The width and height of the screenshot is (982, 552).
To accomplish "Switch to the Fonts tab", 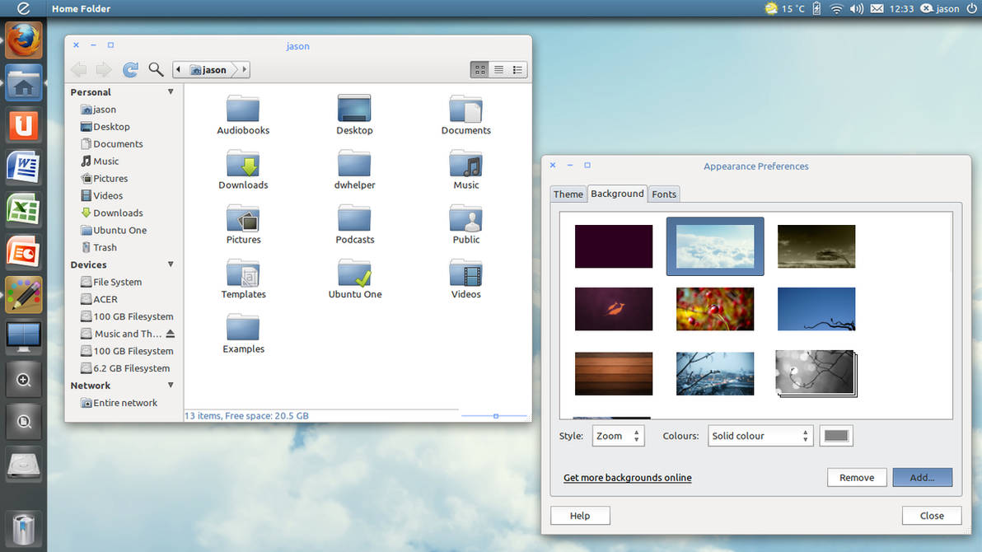I will (664, 194).
